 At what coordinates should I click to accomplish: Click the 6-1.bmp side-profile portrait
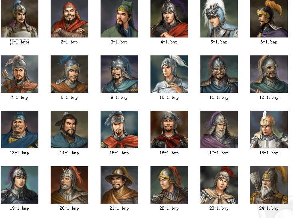269,19
